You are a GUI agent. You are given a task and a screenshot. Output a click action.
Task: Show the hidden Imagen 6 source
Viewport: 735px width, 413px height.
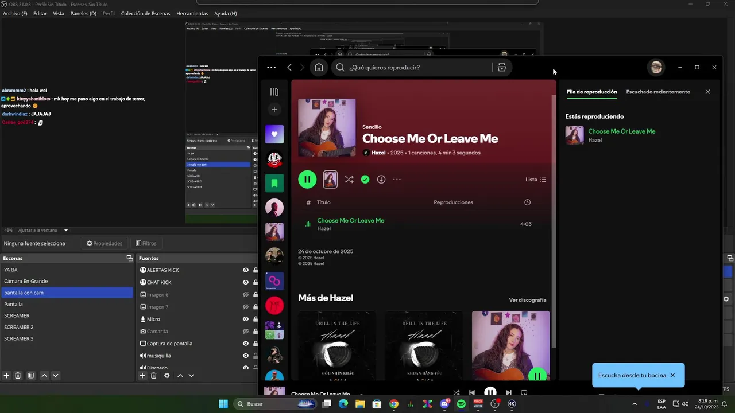[x=246, y=295]
